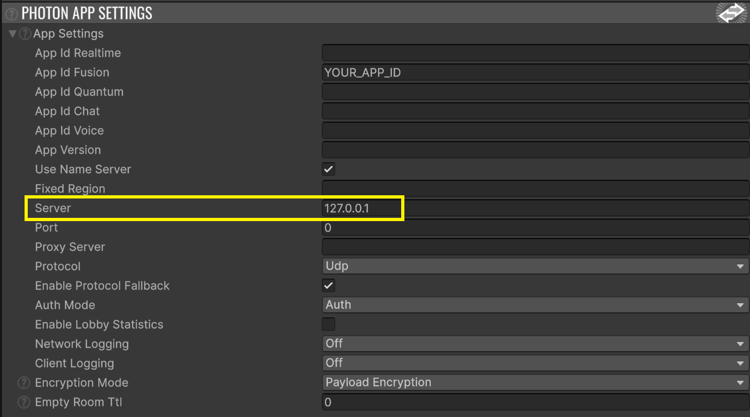Click the App Id Voice field

pyautogui.click(x=536, y=130)
